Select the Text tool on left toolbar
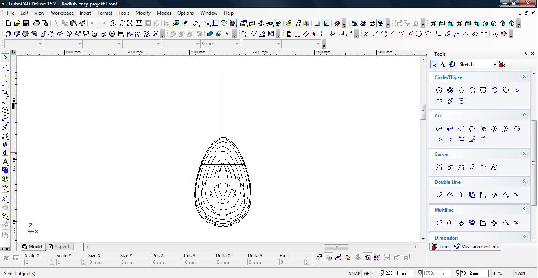 [x=5, y=162]
